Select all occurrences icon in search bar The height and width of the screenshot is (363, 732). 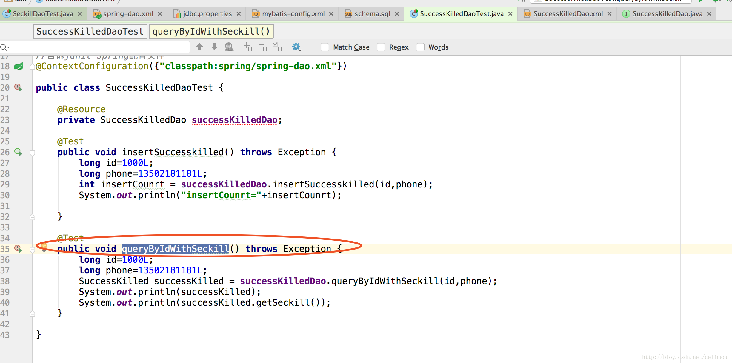(x=278, y=47)
